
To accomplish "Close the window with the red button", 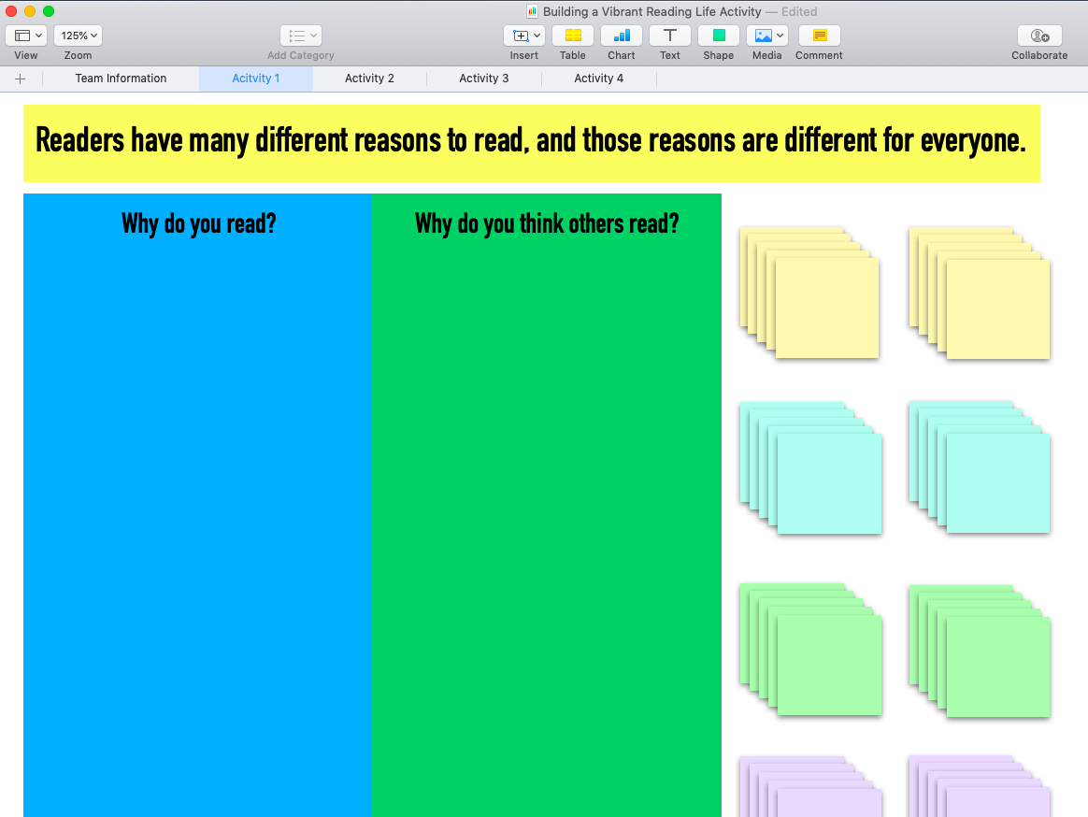I will point(11,11).
